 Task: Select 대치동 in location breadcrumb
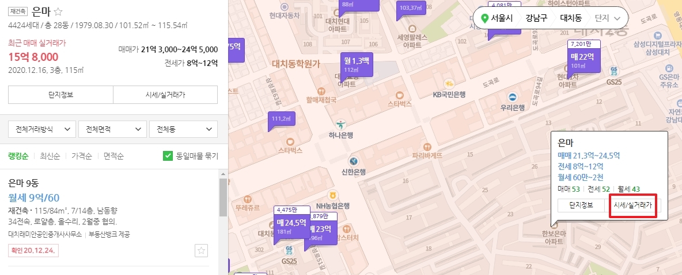point(570,18)
